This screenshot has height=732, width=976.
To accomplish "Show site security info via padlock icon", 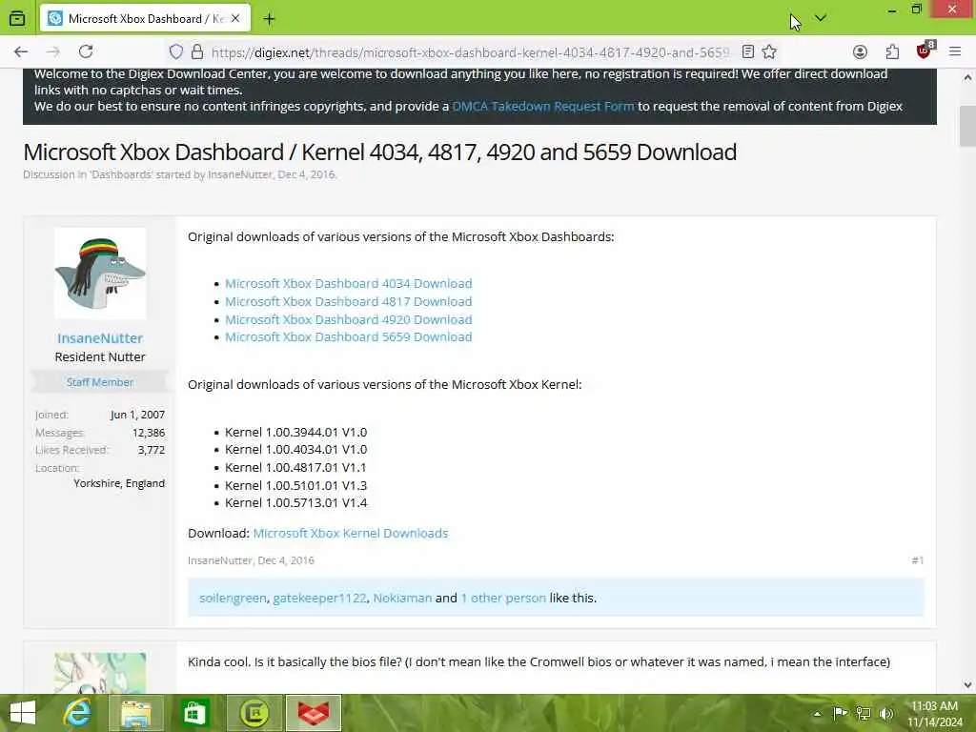I will [197, 51].
